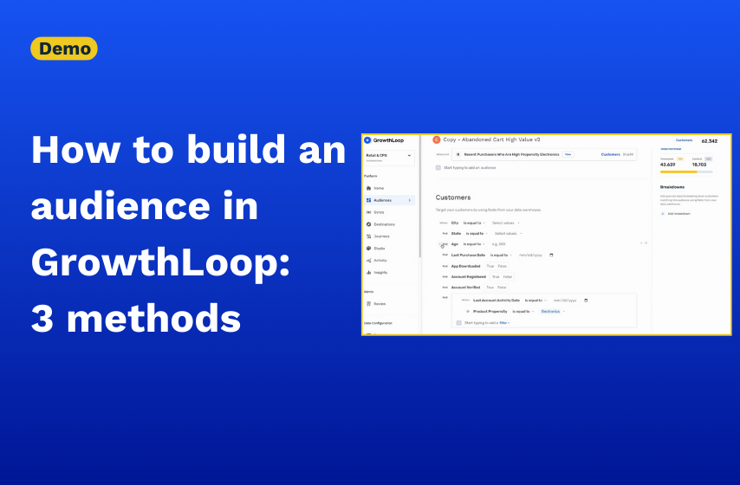Click the Syncs sidebar icon
The height and width of the screenshot is (485, 740).
pyautogui.click(x=368, y=212)
